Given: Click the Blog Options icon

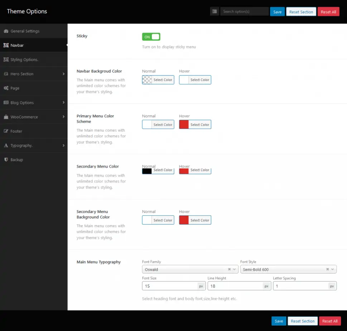Looking at the screenshot, I should tap(6, 102).
